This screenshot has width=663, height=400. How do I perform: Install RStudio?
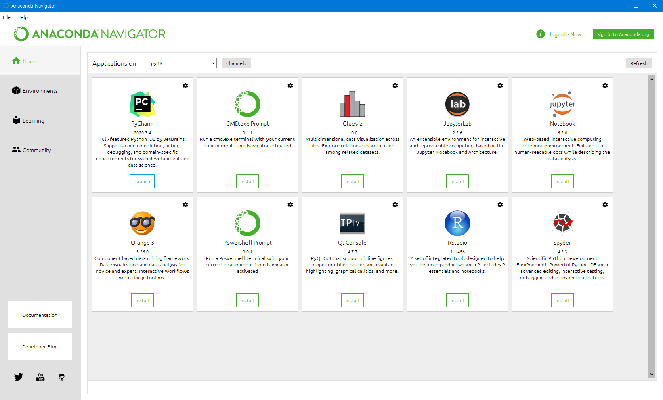click(457, 300)
